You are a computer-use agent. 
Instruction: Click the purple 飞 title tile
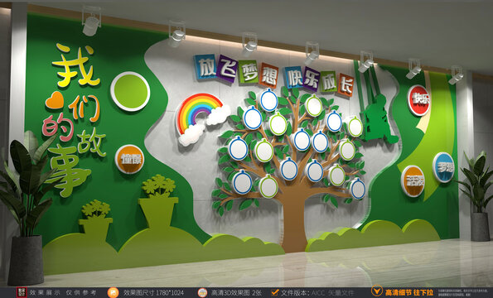(x=226, y=69)
